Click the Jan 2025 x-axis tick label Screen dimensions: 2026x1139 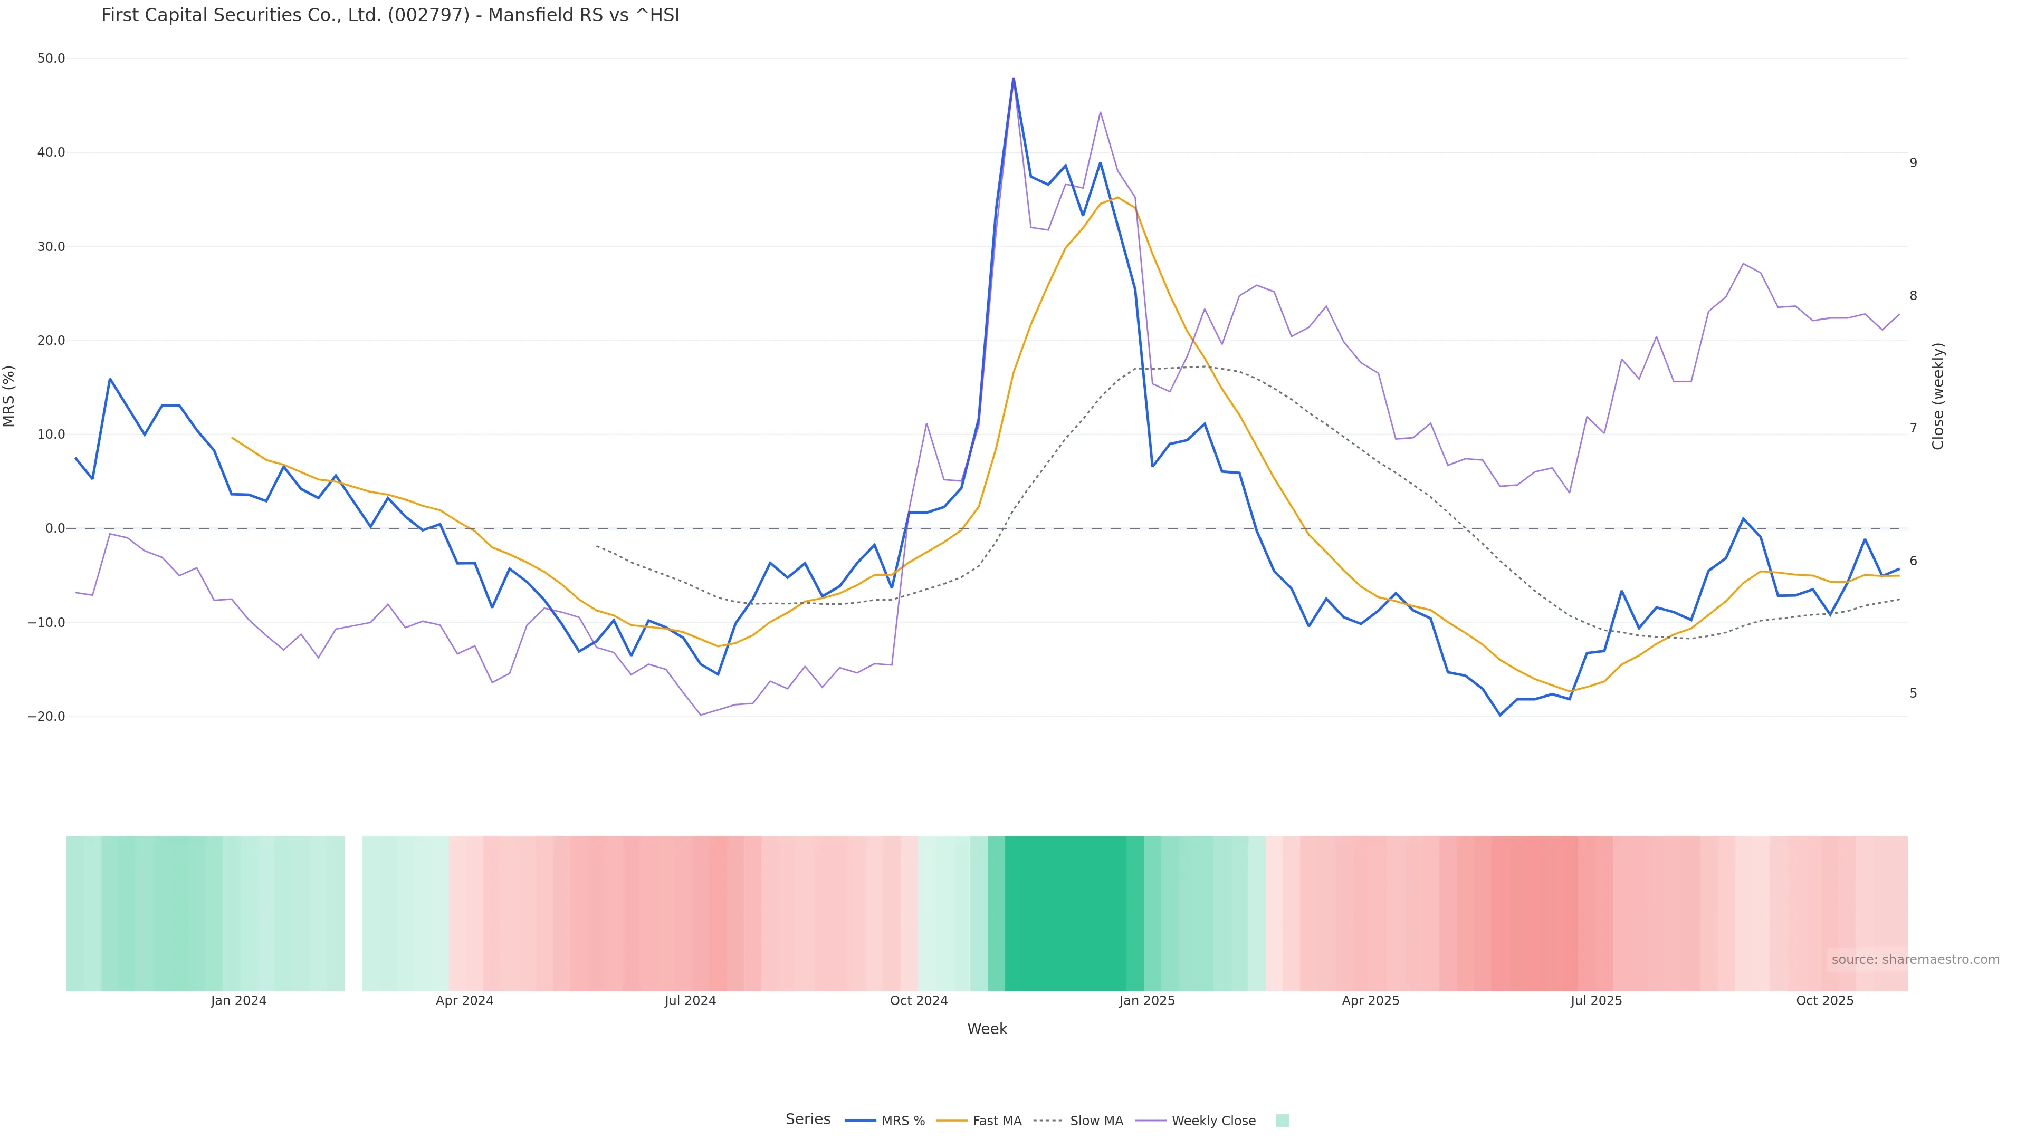click(x=1146, y=1001)
